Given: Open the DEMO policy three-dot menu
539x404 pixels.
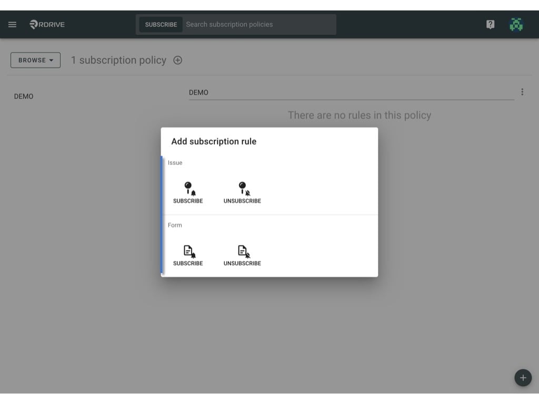Looking at the screenshot, I should tap(522, 92).
